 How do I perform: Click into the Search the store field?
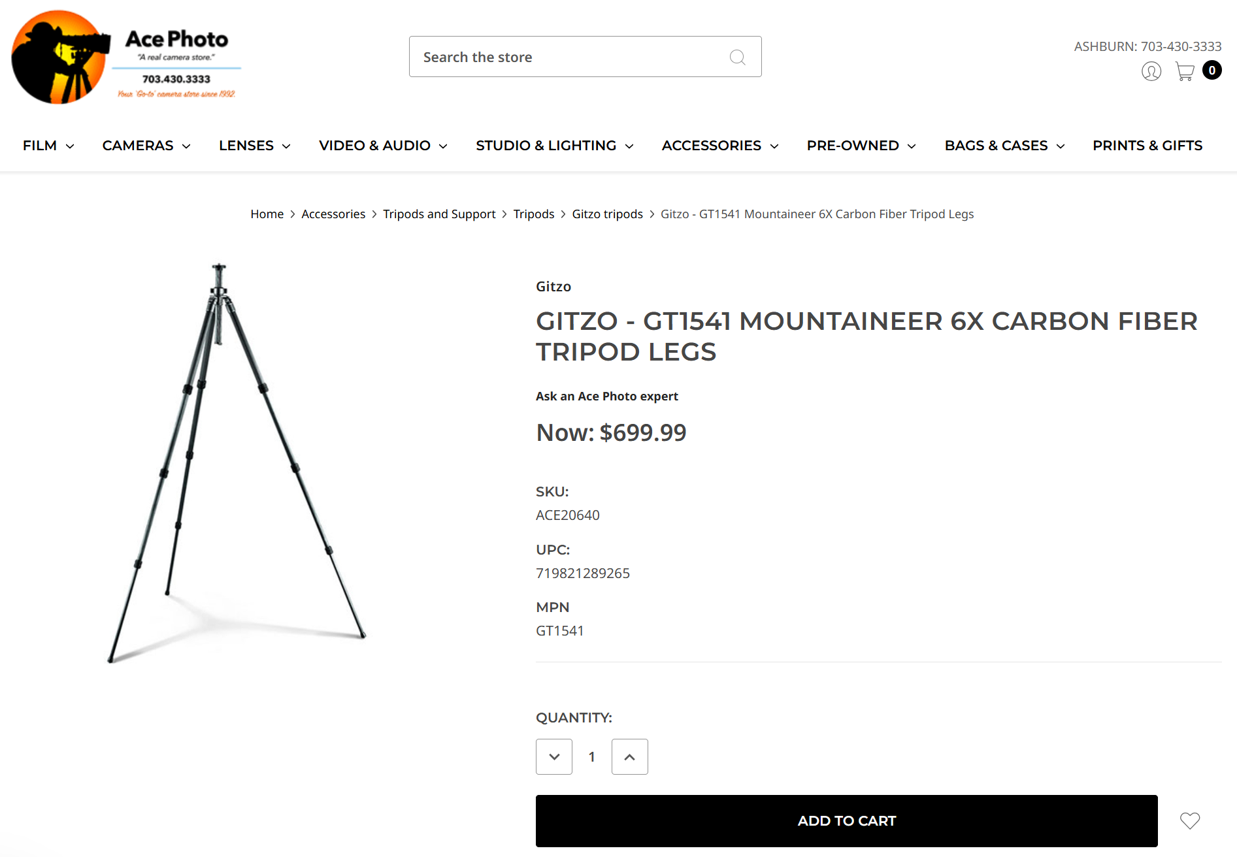click(569, 57)
